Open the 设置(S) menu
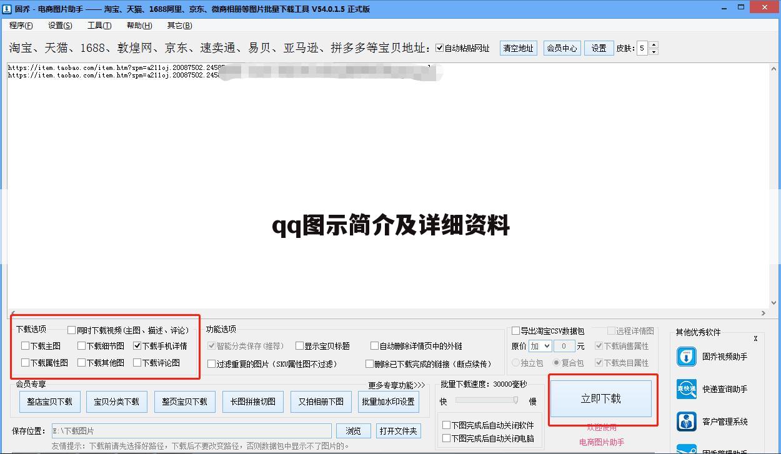This screenshot has width=781, height=454. click(60, 26)
